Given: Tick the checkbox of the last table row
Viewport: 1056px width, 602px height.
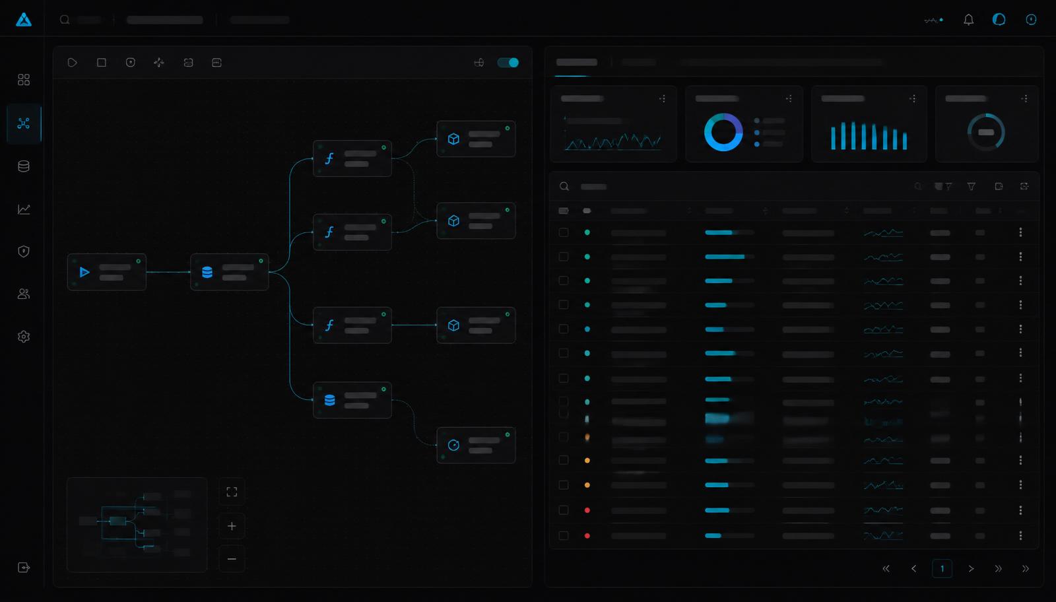Looking at the screenshot, I should [x=564, y=535].
